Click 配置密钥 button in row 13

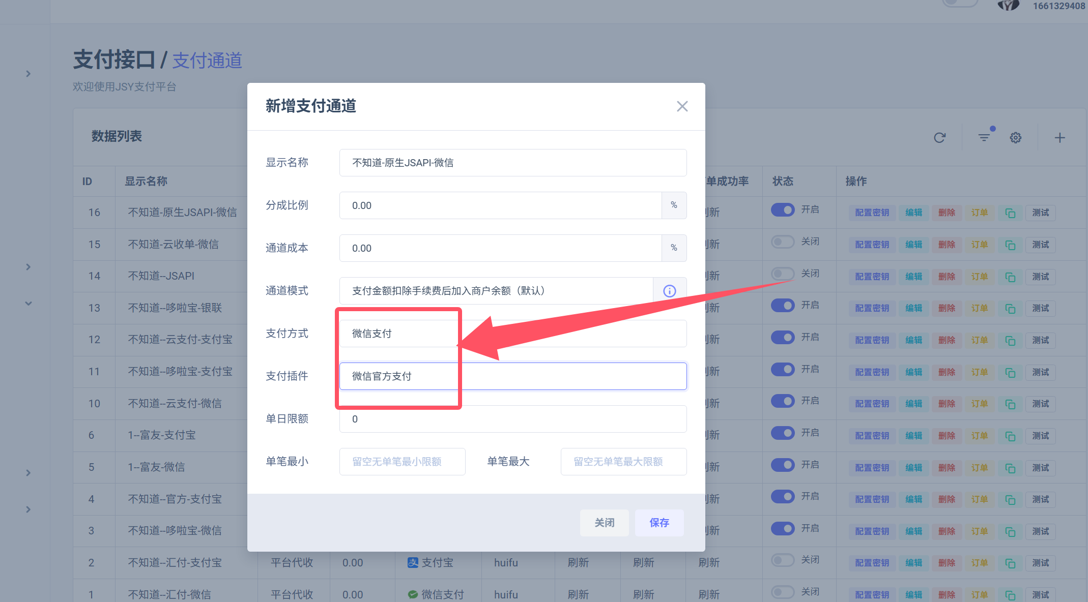click(872, 309)
